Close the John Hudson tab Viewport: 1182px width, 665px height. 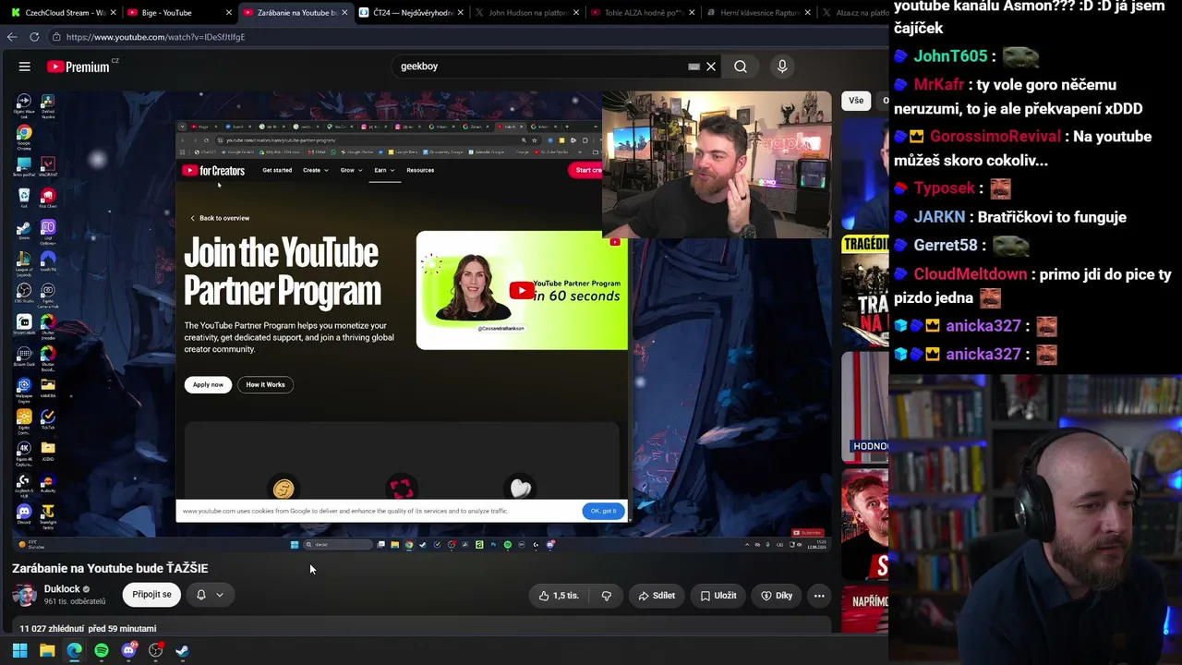tap(576, 13)
